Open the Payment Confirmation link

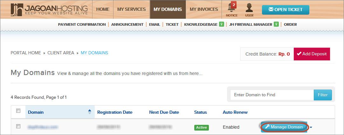(82, 24)
